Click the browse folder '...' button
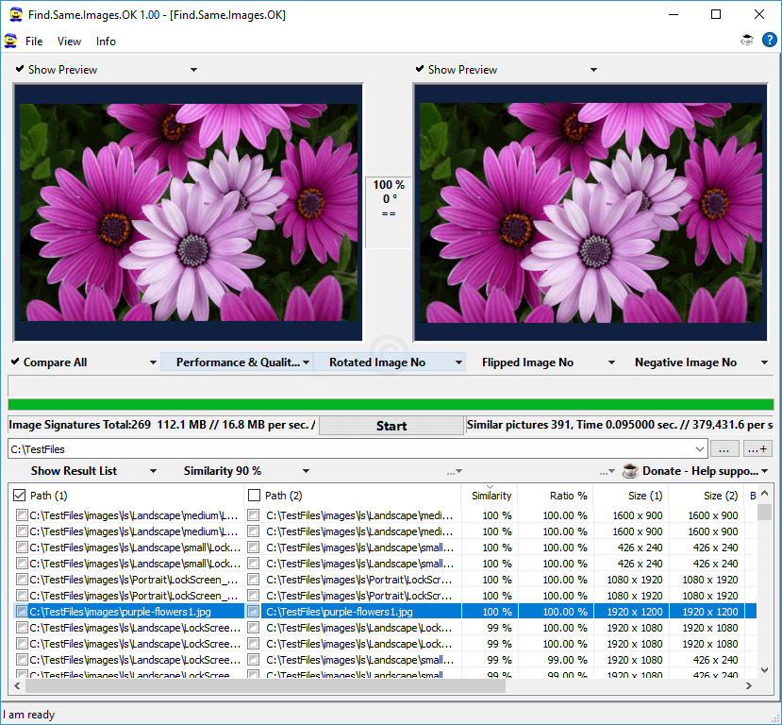This screenshot has height=725, width=782. tap(724, 449)
